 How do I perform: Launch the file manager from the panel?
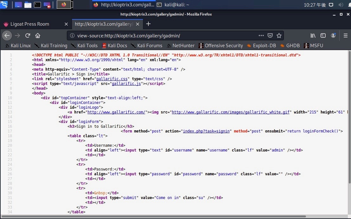(28, 5)
